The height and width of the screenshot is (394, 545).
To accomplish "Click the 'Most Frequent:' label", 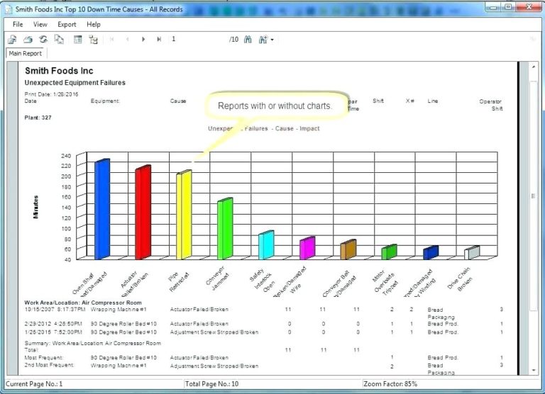I will pyautogui.click(x=44, y=358).
